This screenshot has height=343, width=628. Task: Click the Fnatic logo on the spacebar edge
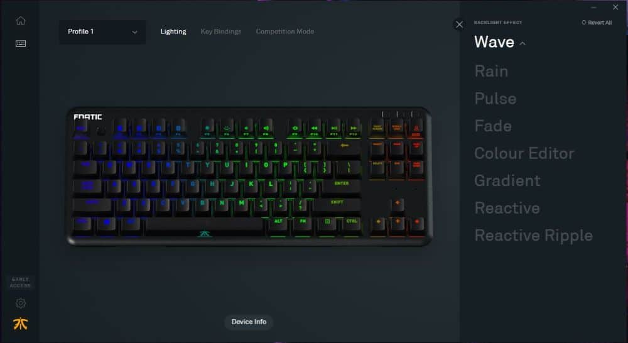[x=205, y=234]
